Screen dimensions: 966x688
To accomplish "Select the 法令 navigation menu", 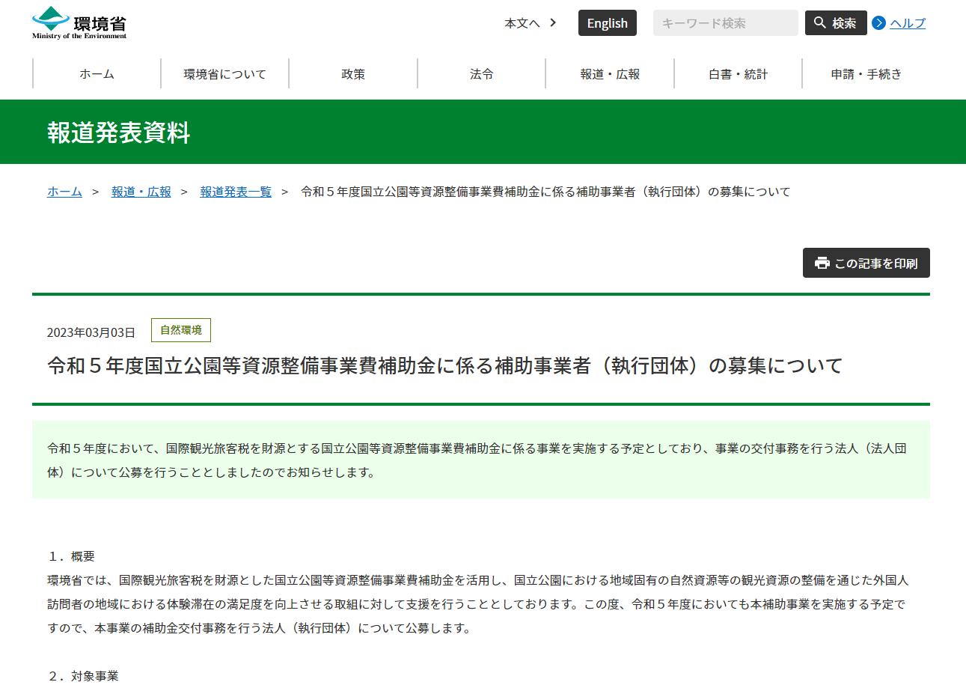I will coord(482,74).
